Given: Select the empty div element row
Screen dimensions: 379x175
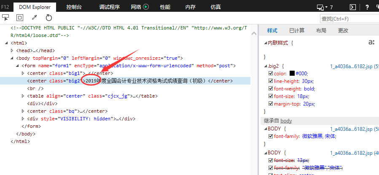Looking at the screenshot, I should click(42, 103).
